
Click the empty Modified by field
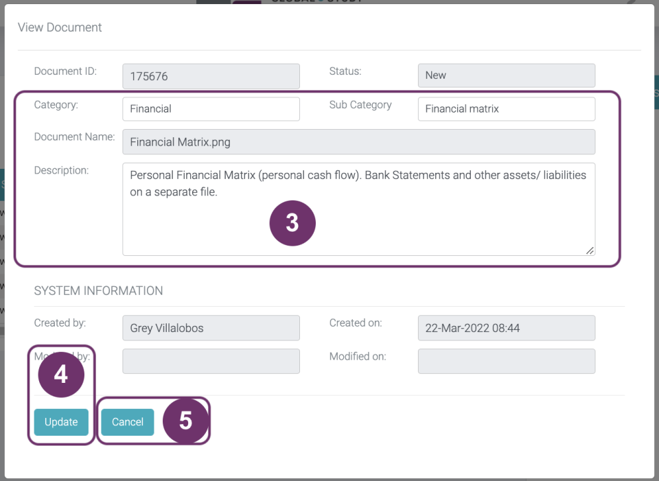[211, 361]
